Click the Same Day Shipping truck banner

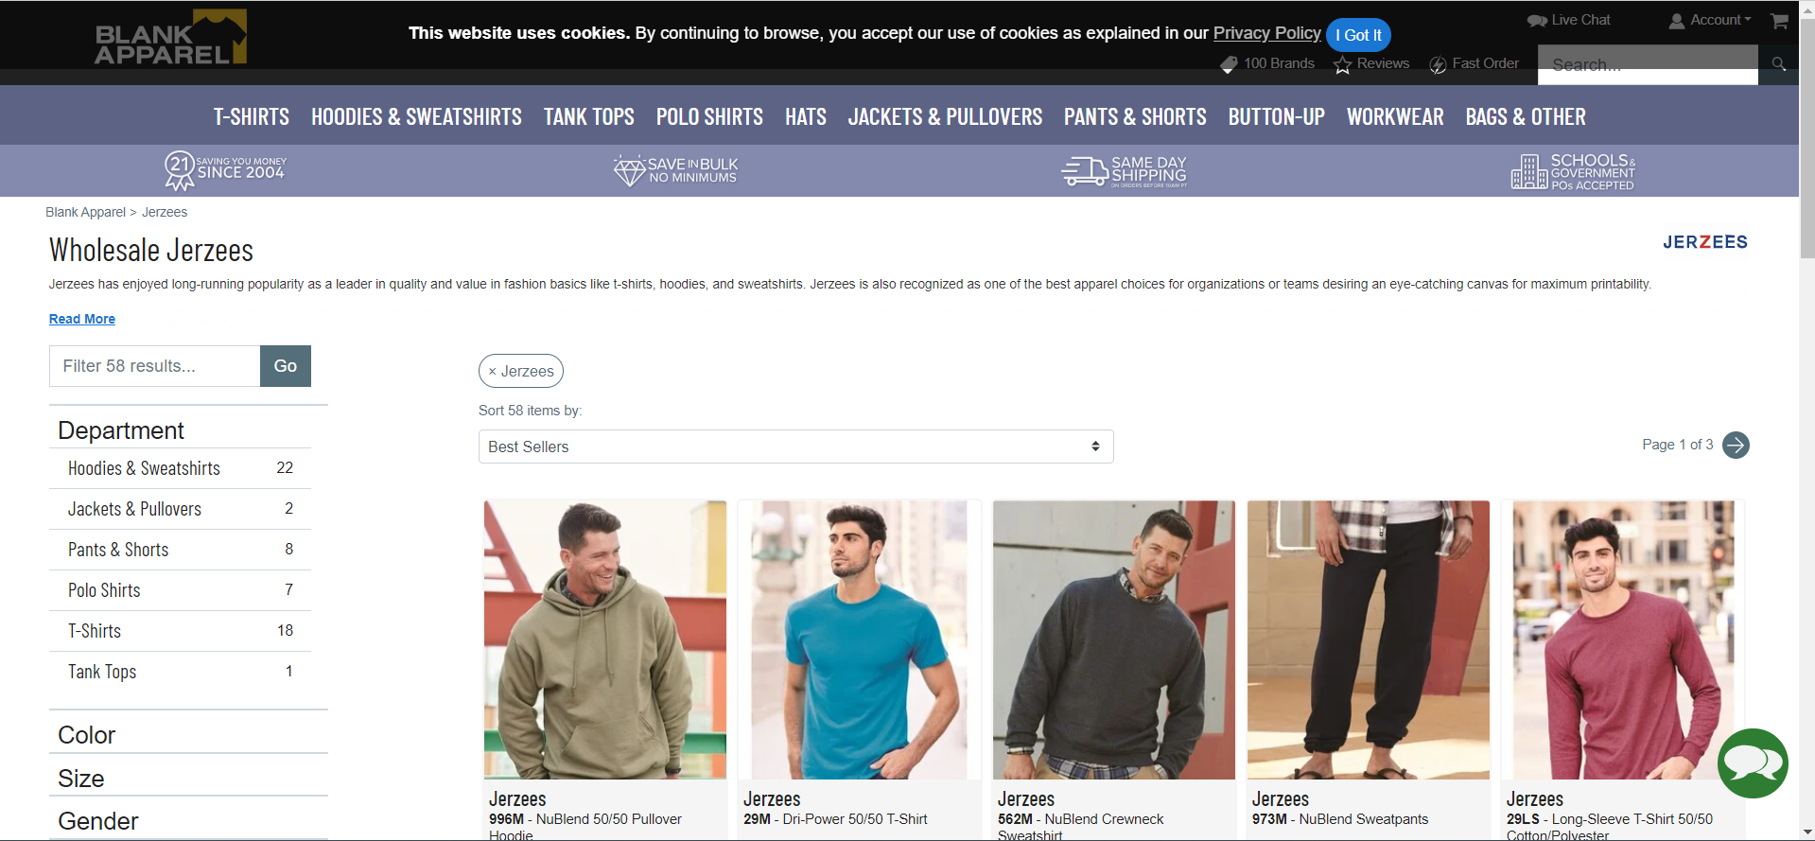pos(1124,171)
